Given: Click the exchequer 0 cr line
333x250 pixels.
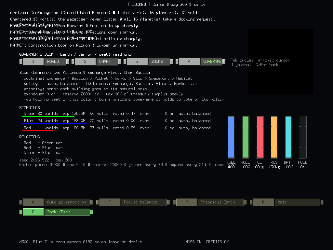Looking at the screenshot, I should coord(103,94).
